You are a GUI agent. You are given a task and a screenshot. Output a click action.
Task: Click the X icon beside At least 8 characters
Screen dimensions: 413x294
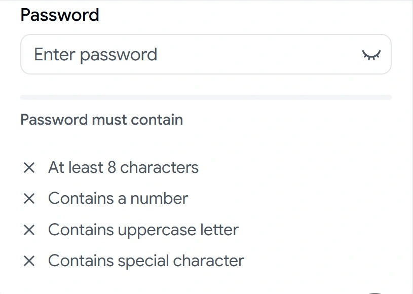click(x=29, y=168)
